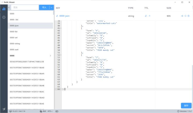Click the blue import button
The image size is (193, 113).
pyautogui.click(x=44, y=7)
